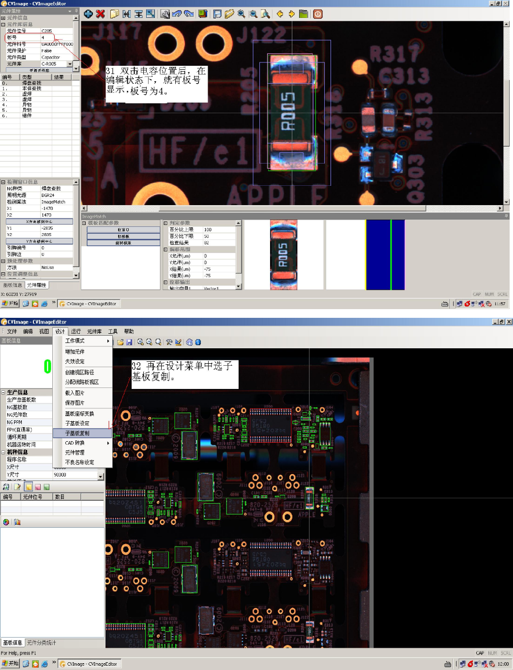Click the horizontal scrollbar under PCB image
Screen dimensions: 513x670
pos(290,208)
